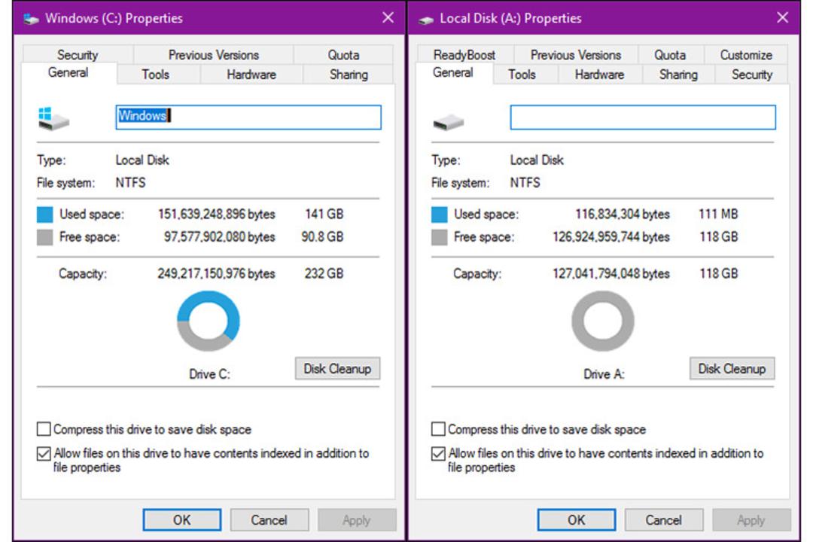Image resolution: width=813 pixels, height=542 pixels.
Task: Run Disk Cleanup for Drive A:
Action: click(x=732, y=369)
